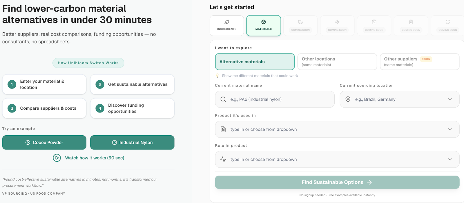The width and height of the screenshot is (464, 203).
Task: Expand the sourcing location chevron
Action: point(450,99)
